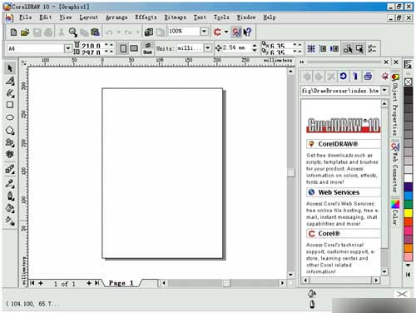Increase the page width stepper

tap(111, 45)
